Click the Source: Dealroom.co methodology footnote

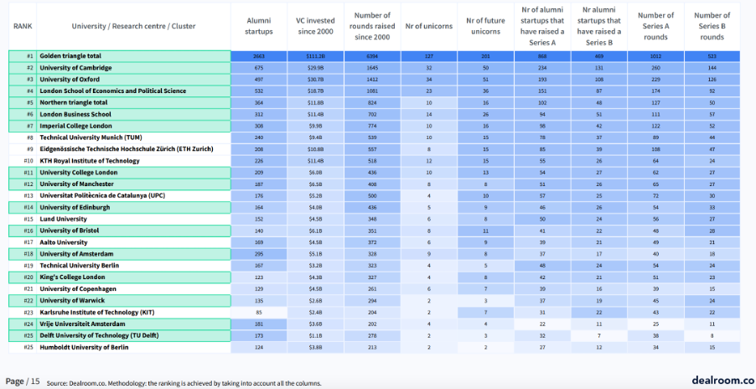(184, 384)
